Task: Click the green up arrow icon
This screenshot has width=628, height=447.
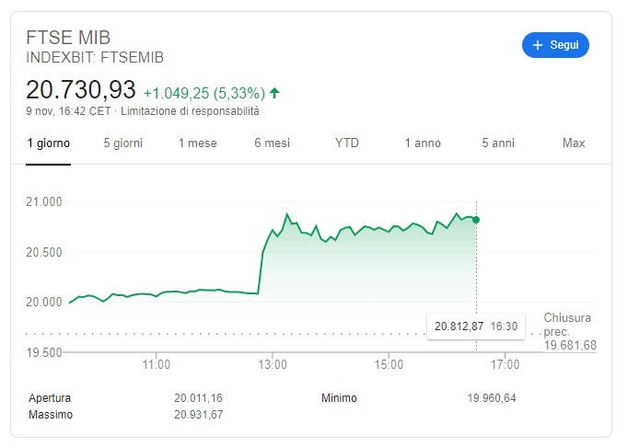Action: click(x=274, y=93)
